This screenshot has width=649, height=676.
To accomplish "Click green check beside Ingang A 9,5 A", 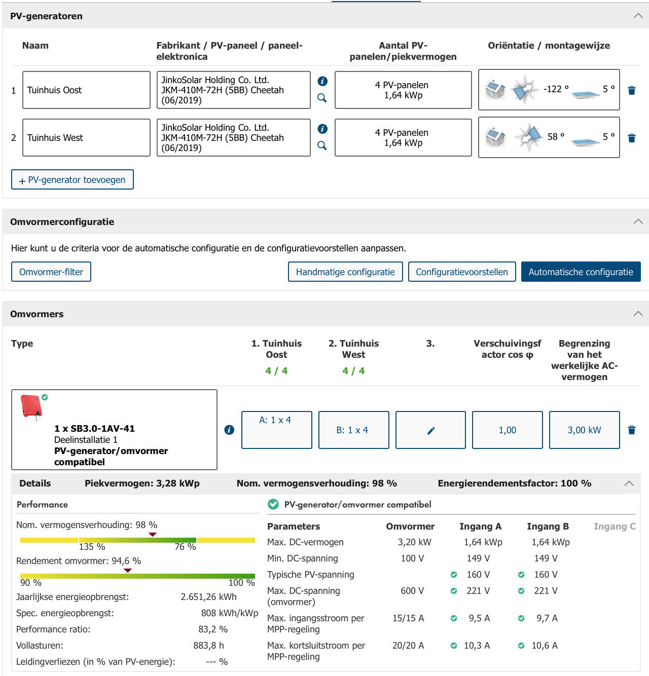I will 454,618.
